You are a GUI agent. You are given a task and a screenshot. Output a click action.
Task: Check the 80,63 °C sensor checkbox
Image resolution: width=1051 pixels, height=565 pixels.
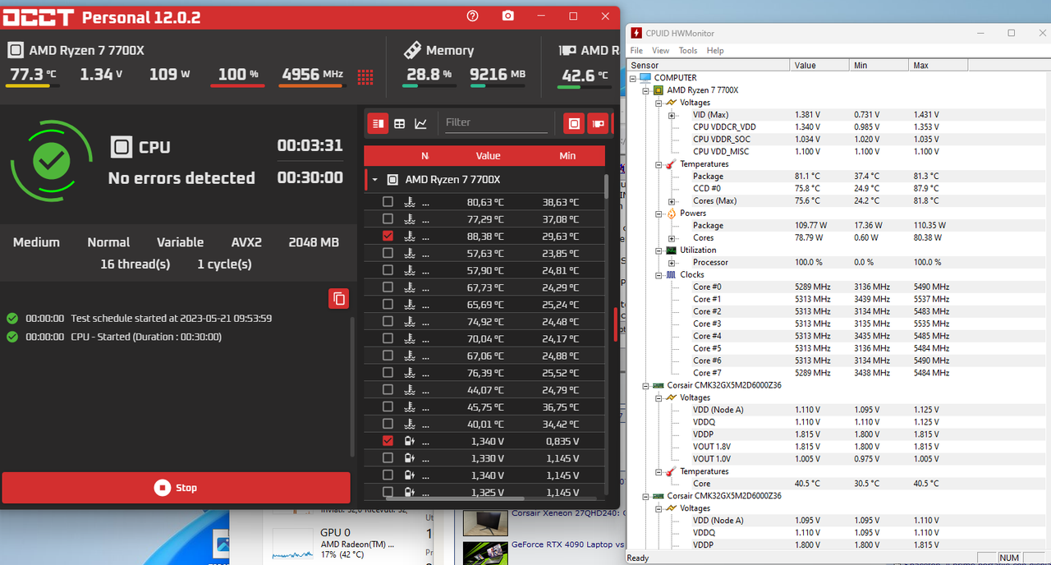[x=388, y=202]
